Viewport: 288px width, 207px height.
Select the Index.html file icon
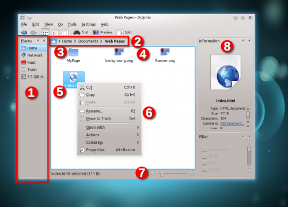74,78
